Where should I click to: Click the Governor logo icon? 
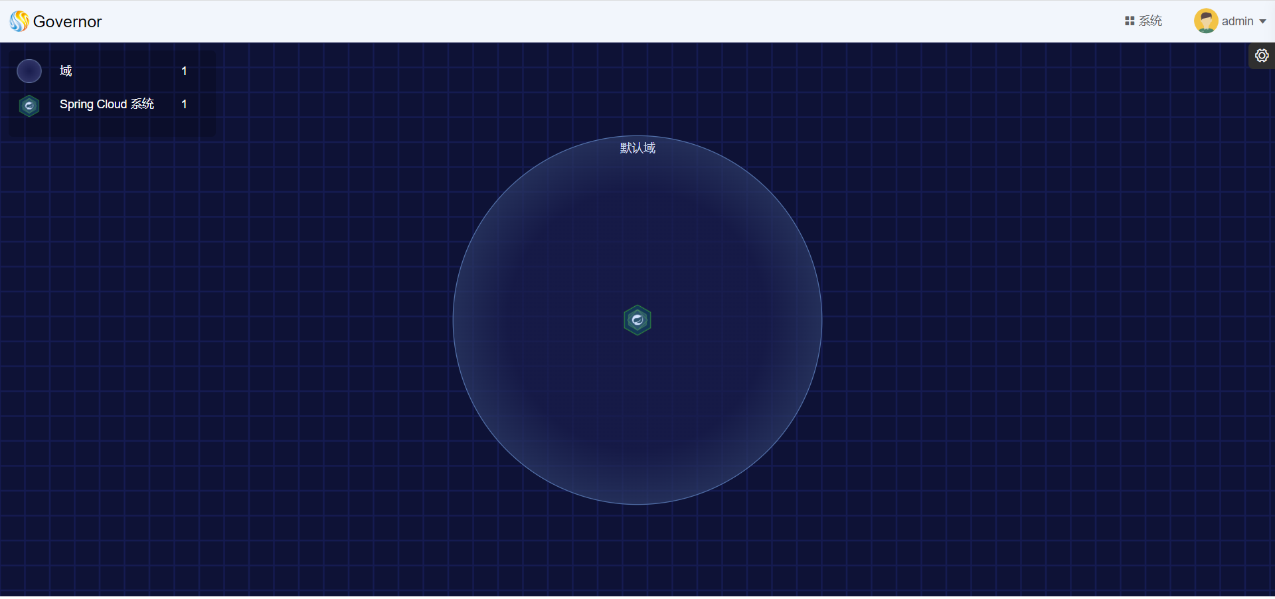(19, 21)
